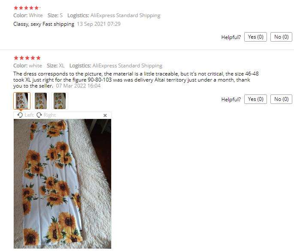Mark the Classy, sexy review as helpful

pos(255,37)
